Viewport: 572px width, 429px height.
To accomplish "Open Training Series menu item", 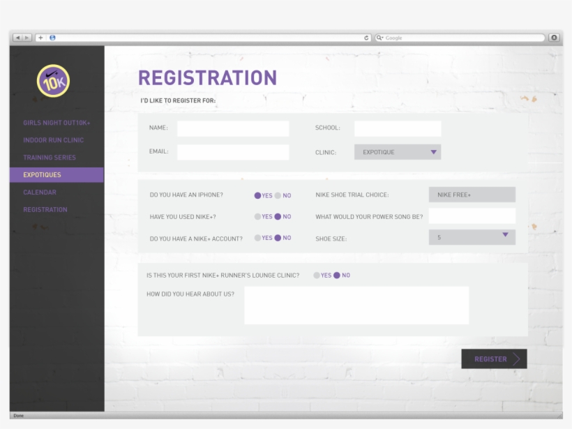I will point(50,158).
